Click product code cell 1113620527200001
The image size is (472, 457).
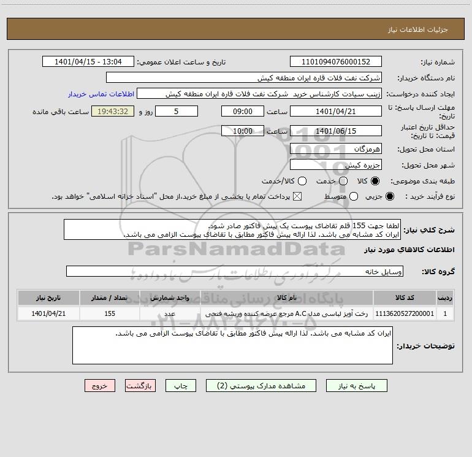coord(405,313)
